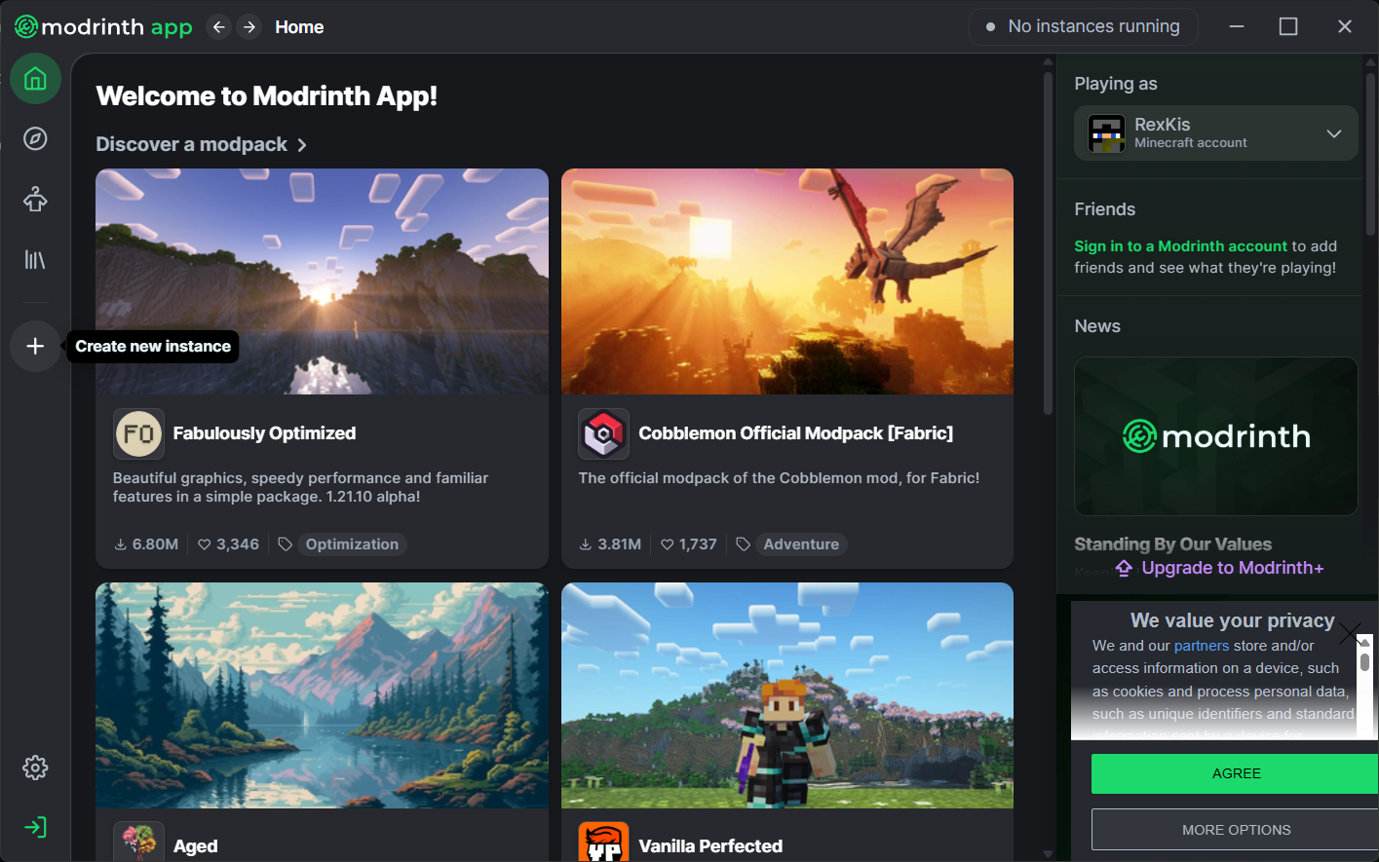Go forward with the right arrow
The height and width of the screenshot is (862, 1379).
(249, 27)
